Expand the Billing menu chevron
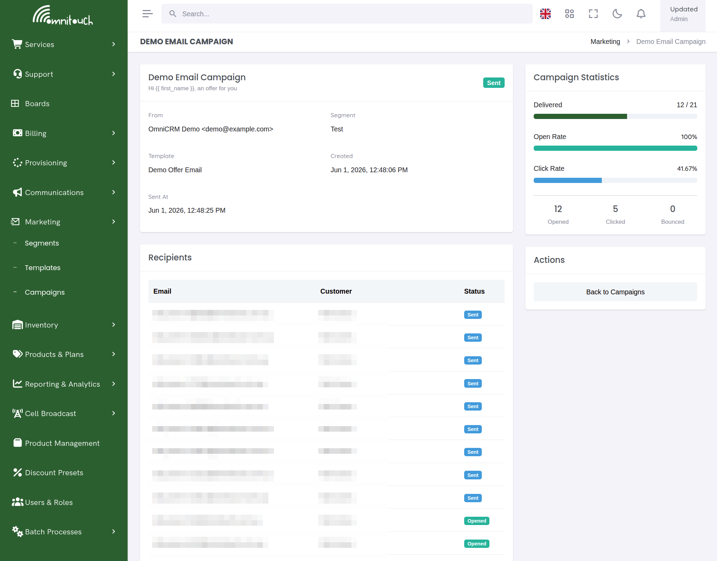 click(x=113, y=133)
